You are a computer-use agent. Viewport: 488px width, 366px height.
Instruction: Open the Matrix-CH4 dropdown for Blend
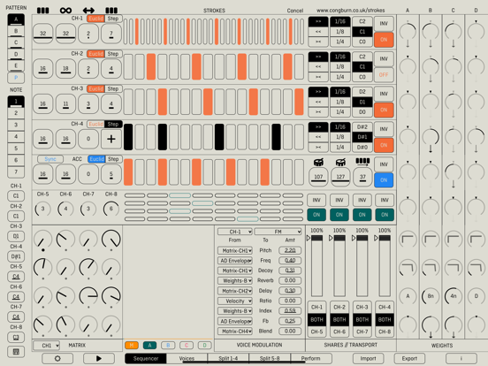tap(235, 332)
